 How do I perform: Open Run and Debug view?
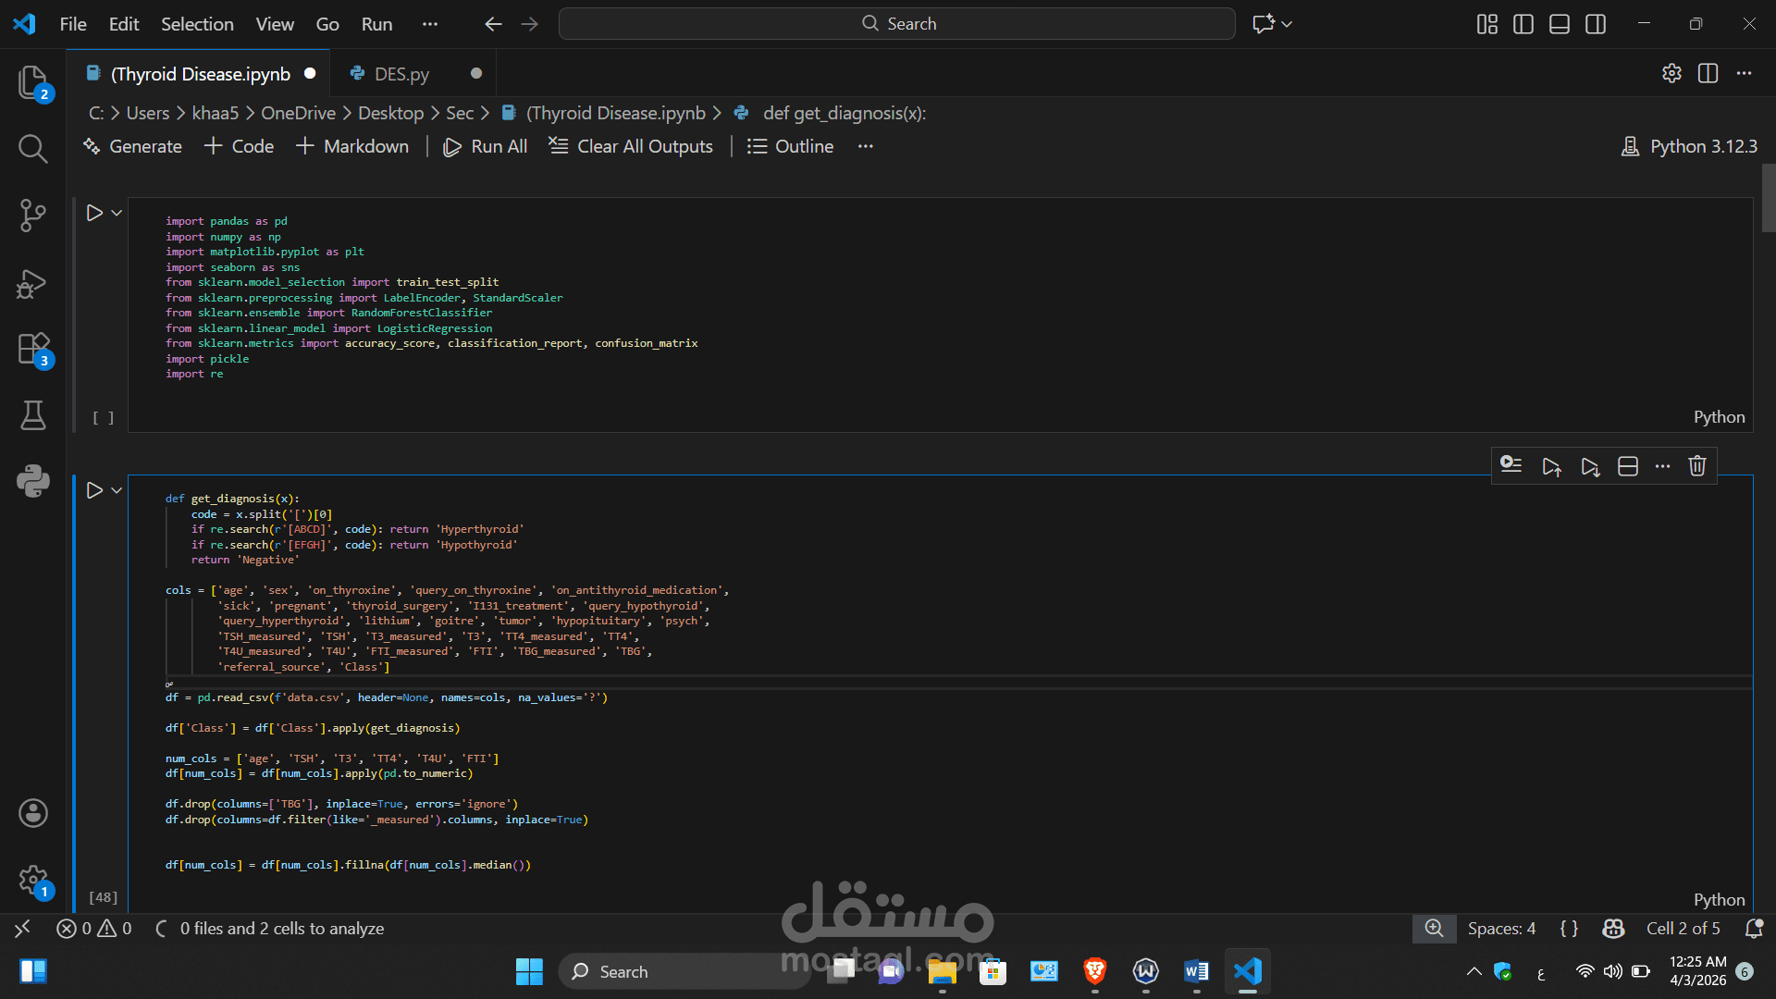pos(33,284)
